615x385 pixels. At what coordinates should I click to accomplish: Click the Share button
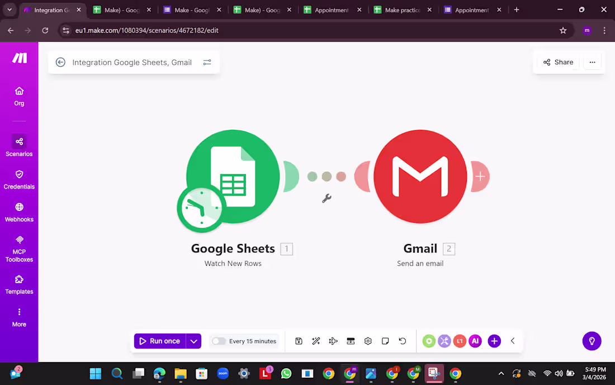558,62
